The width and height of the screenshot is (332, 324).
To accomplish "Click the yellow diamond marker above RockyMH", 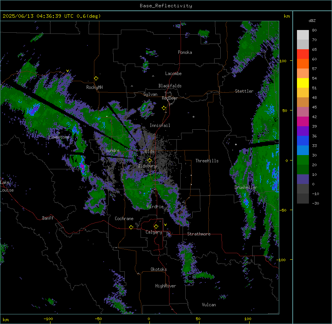I will [x=96, y=78].
